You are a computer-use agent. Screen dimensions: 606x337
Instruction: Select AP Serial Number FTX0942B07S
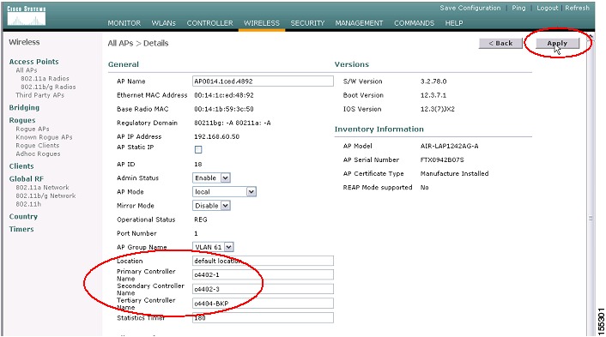pos(442,159)
